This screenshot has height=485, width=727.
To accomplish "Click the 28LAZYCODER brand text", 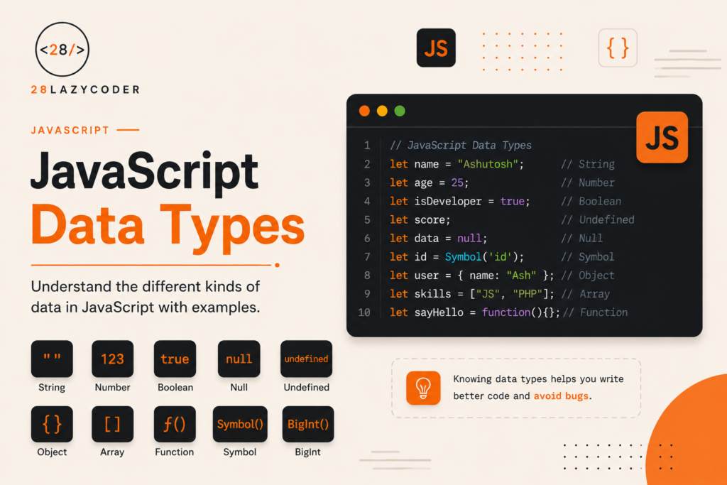I will tap(85, 89).
